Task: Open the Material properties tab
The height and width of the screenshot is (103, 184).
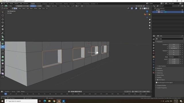Action: (x=154, y=73)
